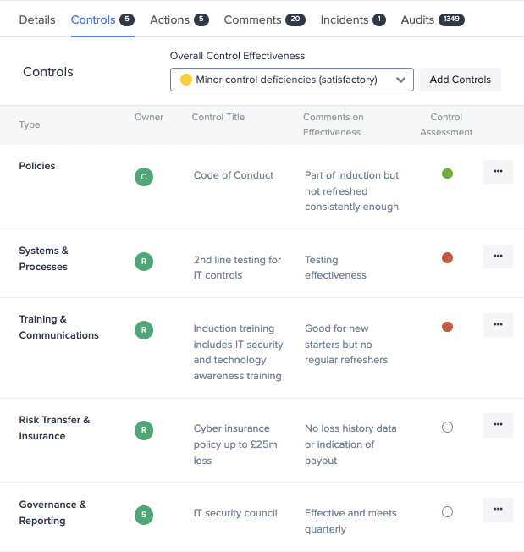Expand the Overall Control Effectiveness dropdown
The height and width of the screenshot is (552, 524).
pos(286,80)
